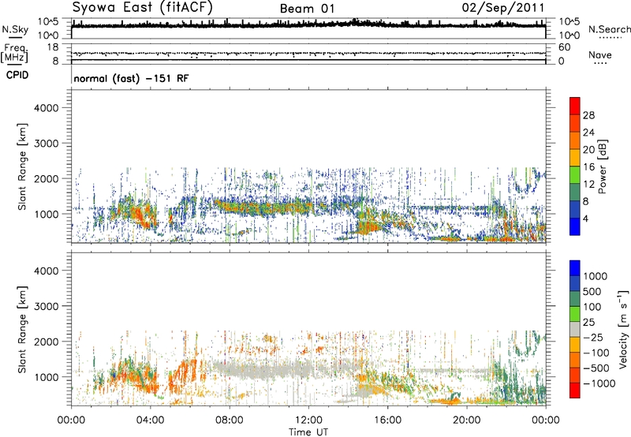Click '08:00' on the time axis
631x437 pixels.
click(x=230, y=420)
